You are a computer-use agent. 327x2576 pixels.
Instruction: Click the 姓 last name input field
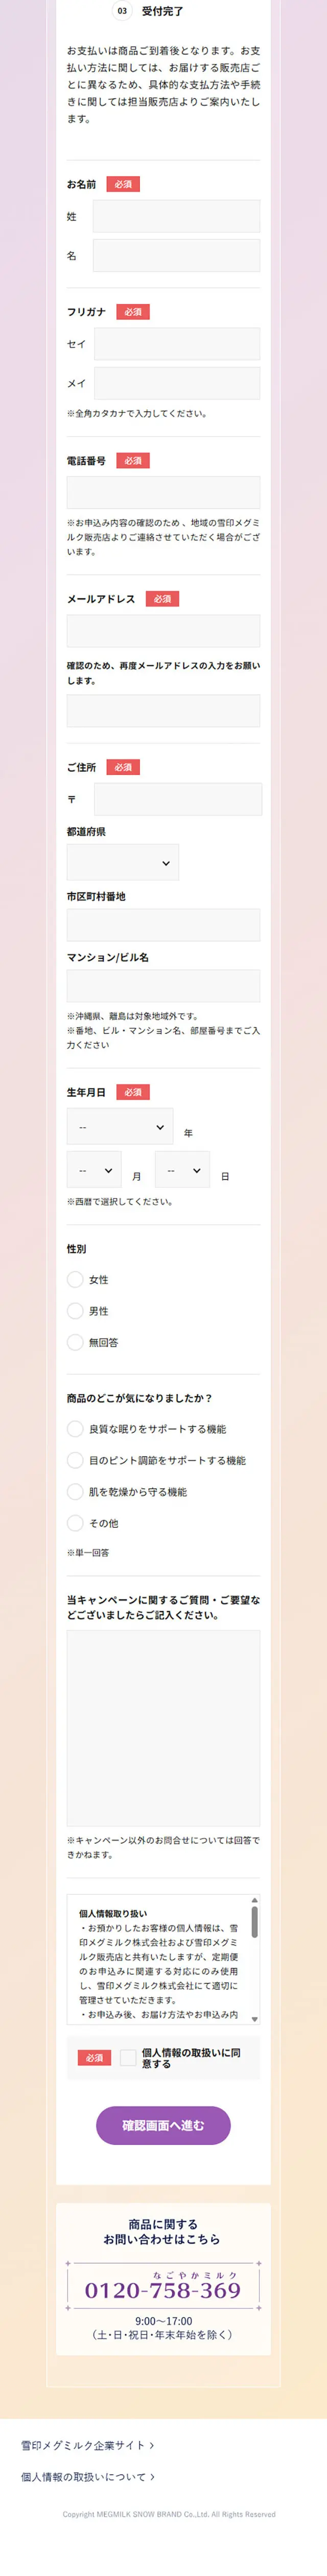tap(175, 216)
